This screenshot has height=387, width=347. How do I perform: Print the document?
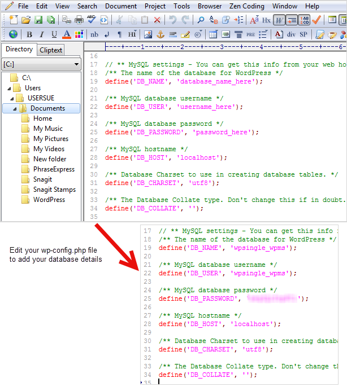coord(79,20)
